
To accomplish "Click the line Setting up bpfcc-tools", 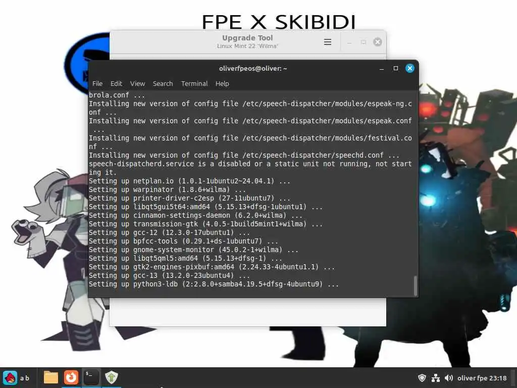I will point(183,241).
